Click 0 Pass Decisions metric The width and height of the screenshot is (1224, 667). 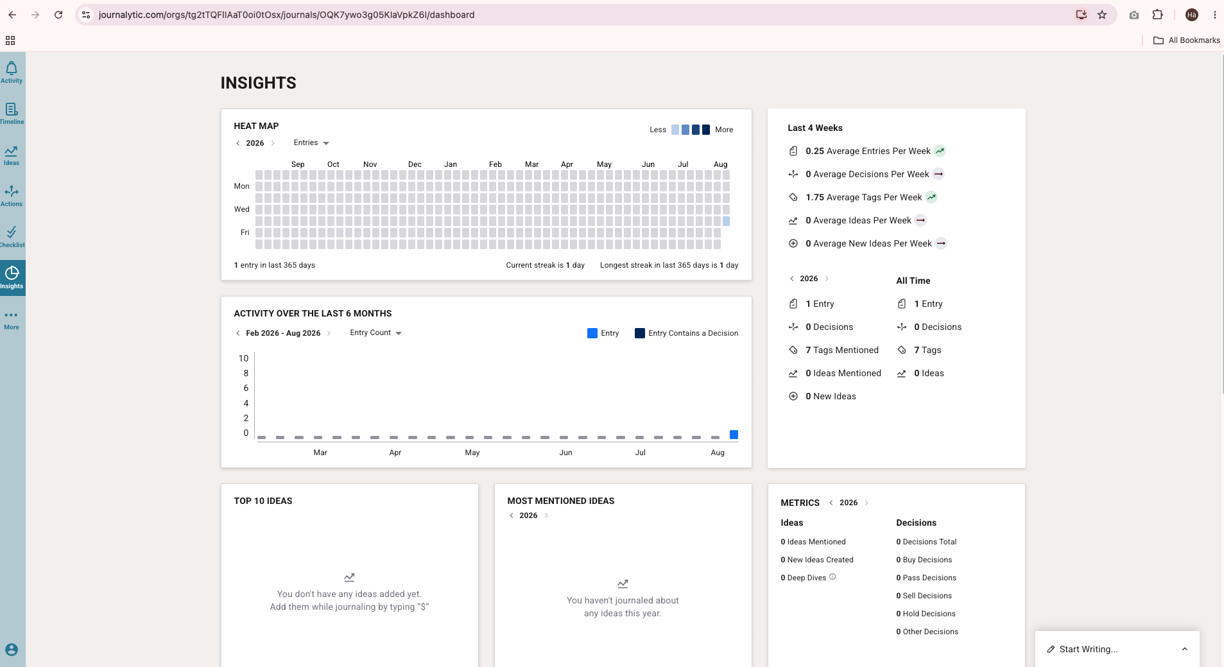(926, 578)
